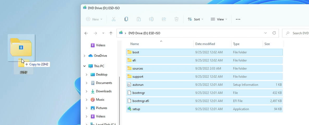Expand the Pictures tree node

(x=87, y=108)
